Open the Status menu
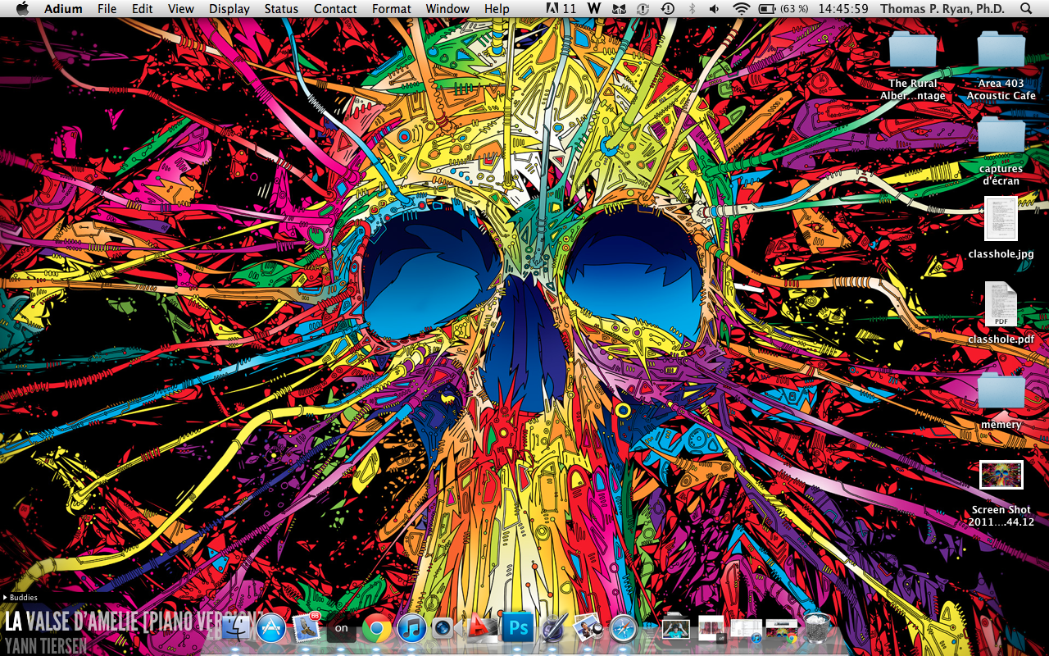 281,9
